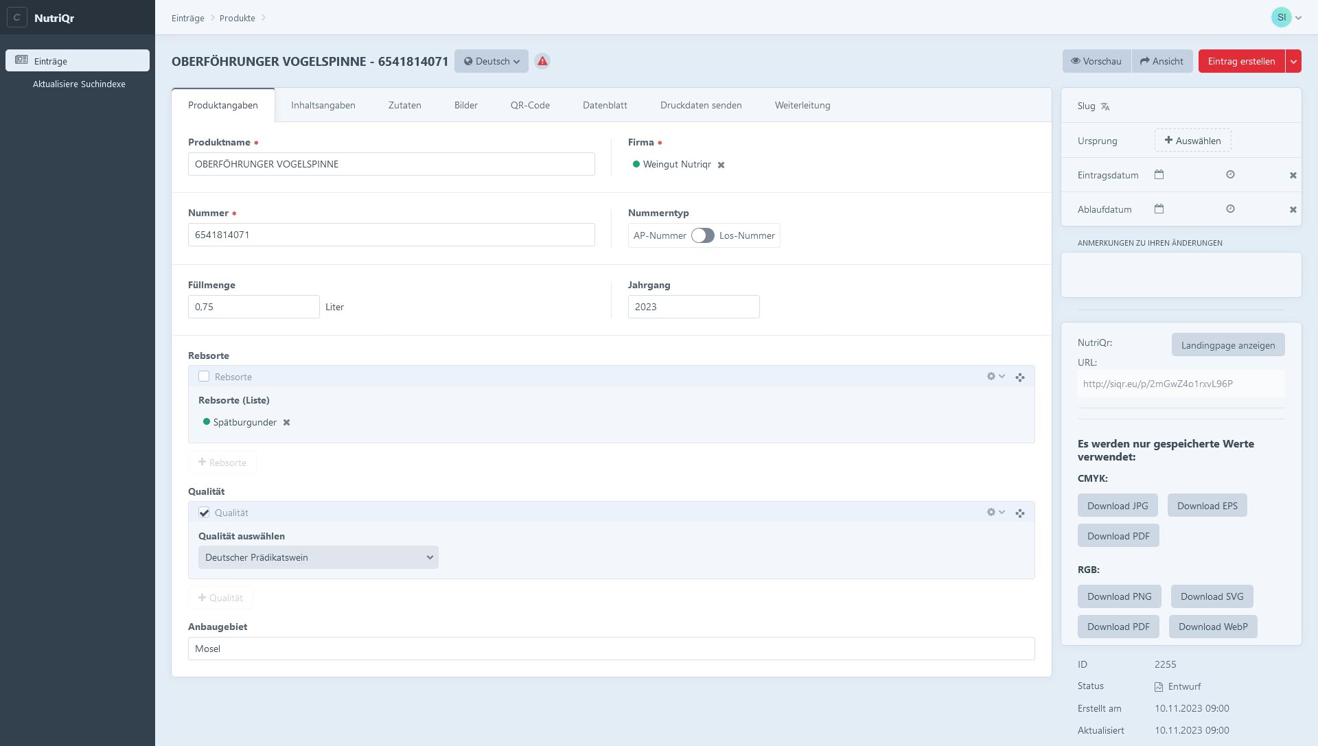Switch to the Zutaten tab
Image resolution: width=1318 pixels, height=746 pixels.
point(404,105)
